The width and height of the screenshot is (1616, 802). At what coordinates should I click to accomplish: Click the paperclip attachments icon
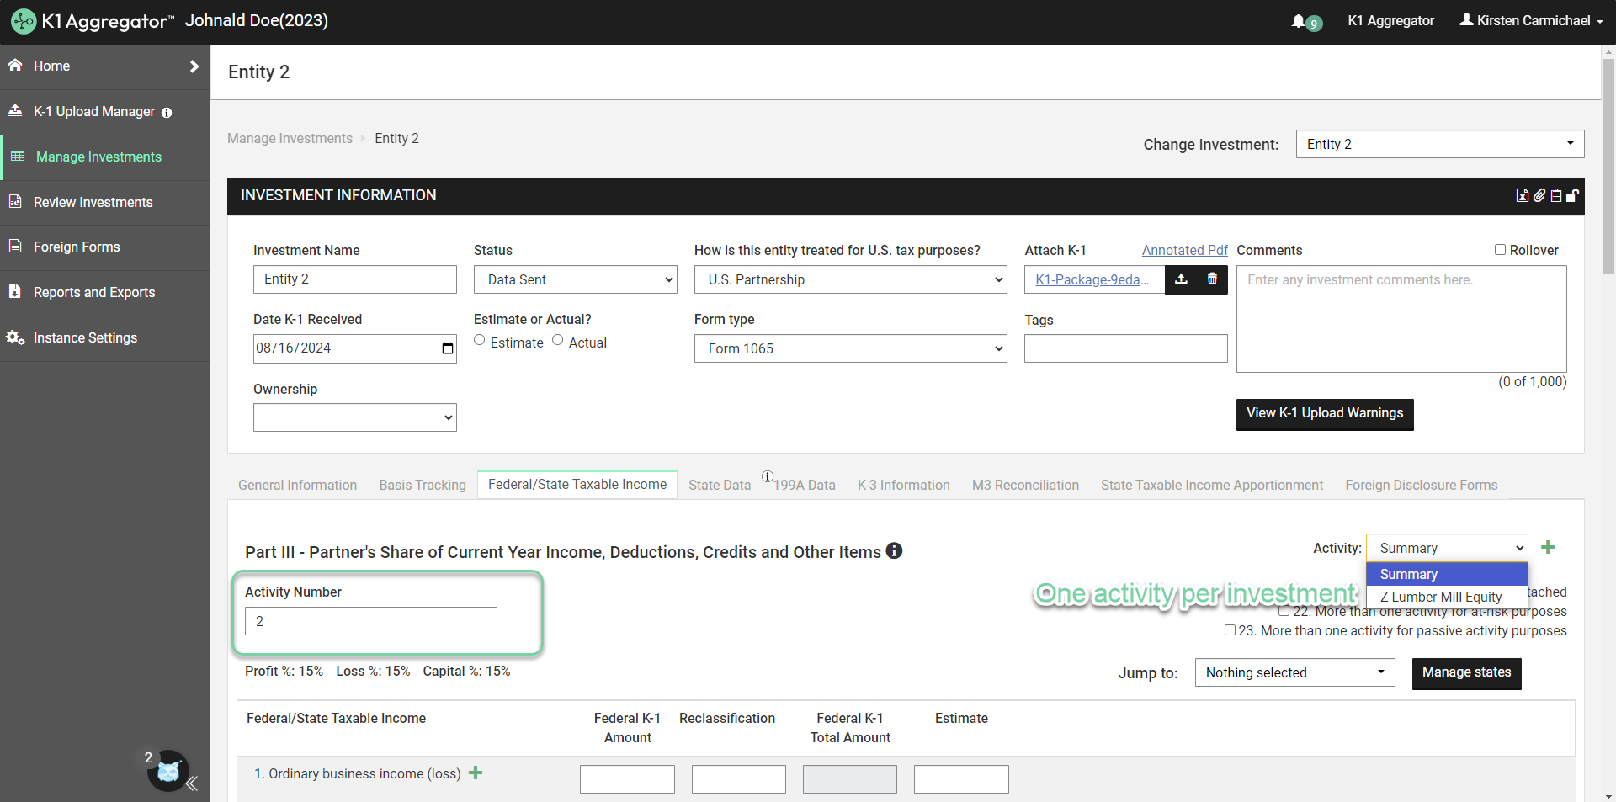[x=1539, y=195]
